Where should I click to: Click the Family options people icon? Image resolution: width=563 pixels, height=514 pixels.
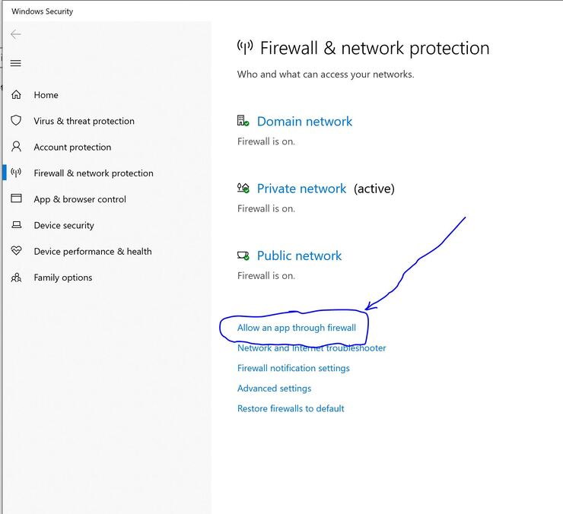point(16,278)
